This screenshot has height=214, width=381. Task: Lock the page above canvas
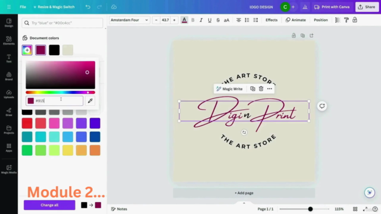(x=293, y=36)
